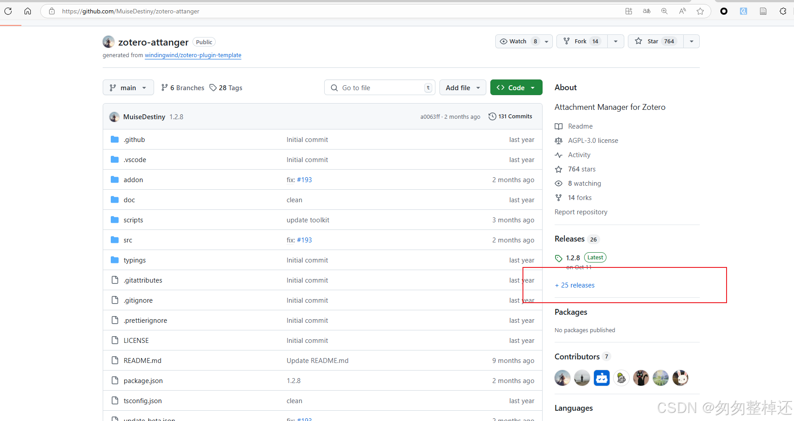Open the Add file dropdown
794x421 pixels.
pos(463,88)
